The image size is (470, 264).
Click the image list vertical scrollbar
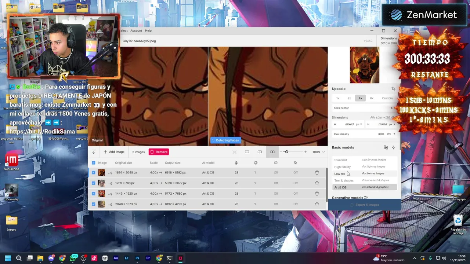(x=326, y=185)
